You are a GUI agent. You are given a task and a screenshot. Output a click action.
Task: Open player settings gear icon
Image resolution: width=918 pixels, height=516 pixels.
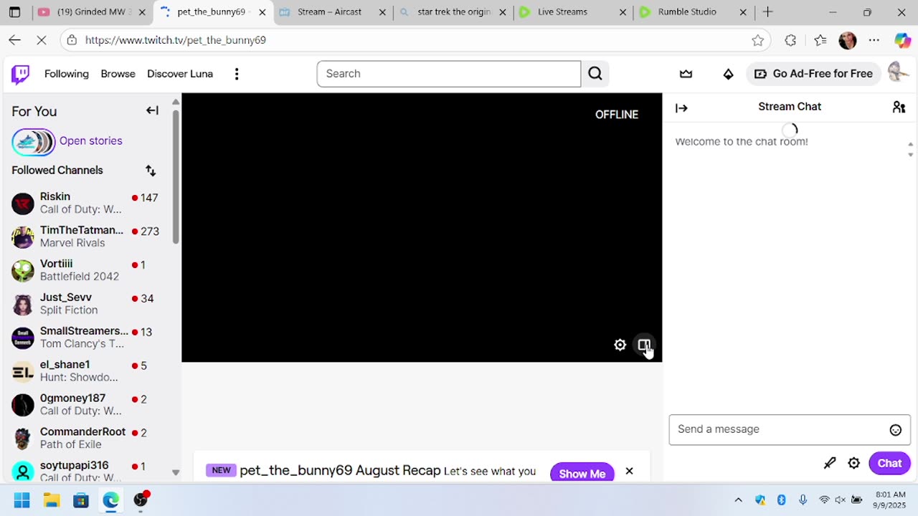pos(620,345)
